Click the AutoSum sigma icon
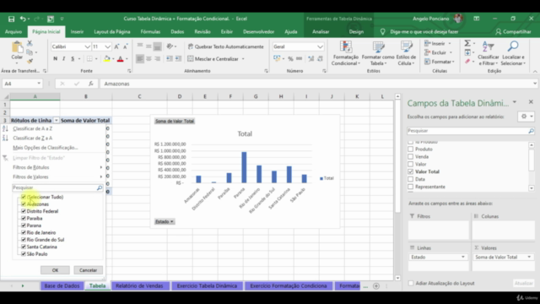Screen dimensions: 540x304 tap(467, 43)
